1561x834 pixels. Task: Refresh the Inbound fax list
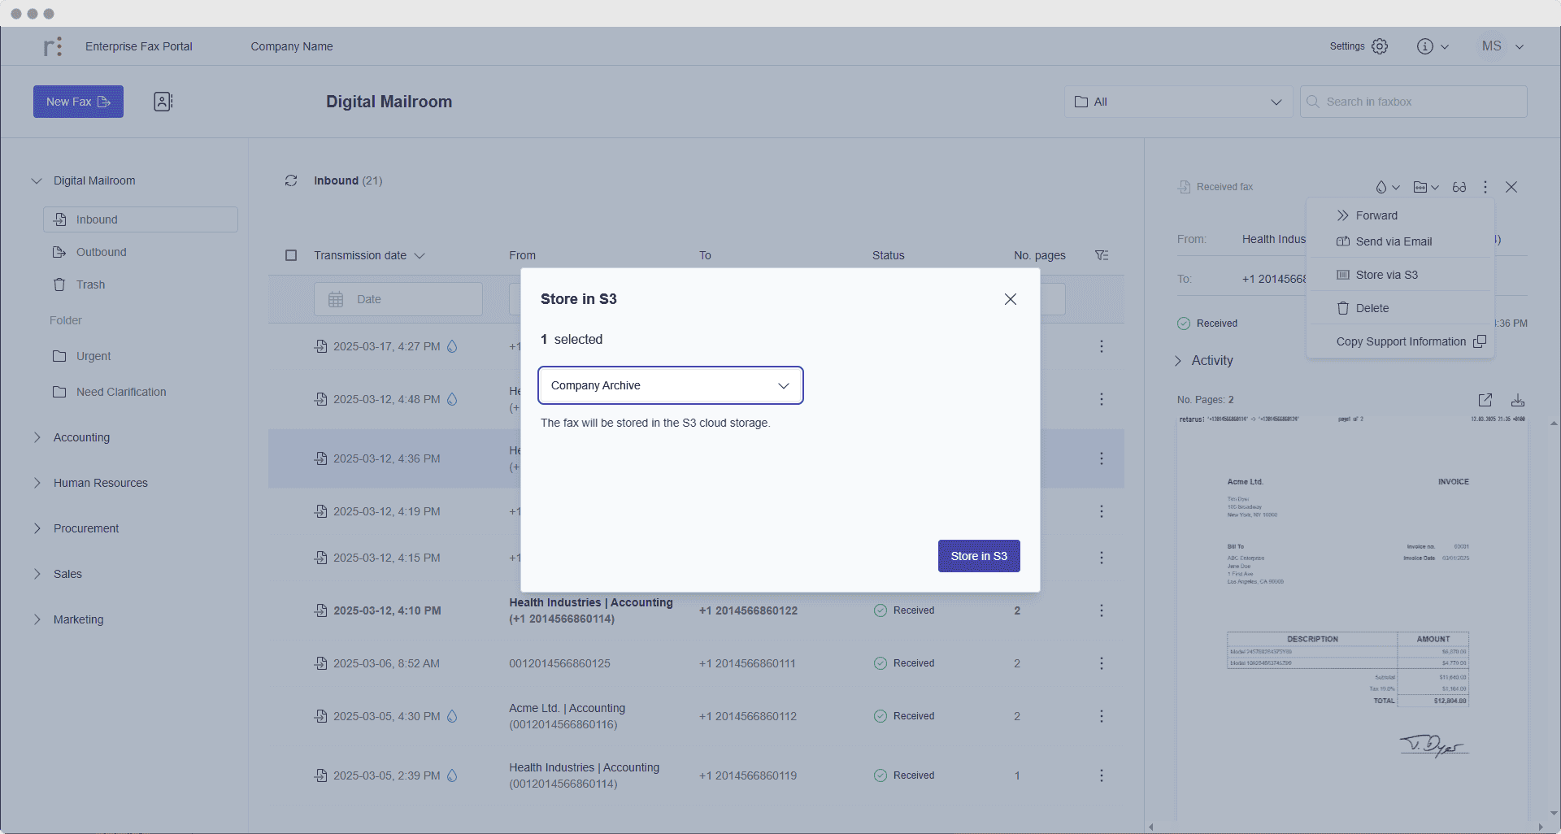click(x=291, y=180)
